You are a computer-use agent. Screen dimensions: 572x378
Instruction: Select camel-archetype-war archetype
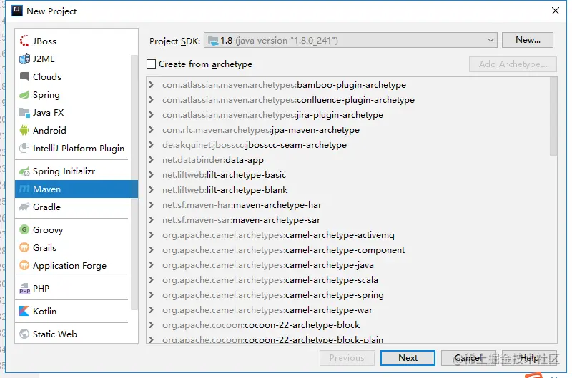pyautogui.click(x=267, y=310)
